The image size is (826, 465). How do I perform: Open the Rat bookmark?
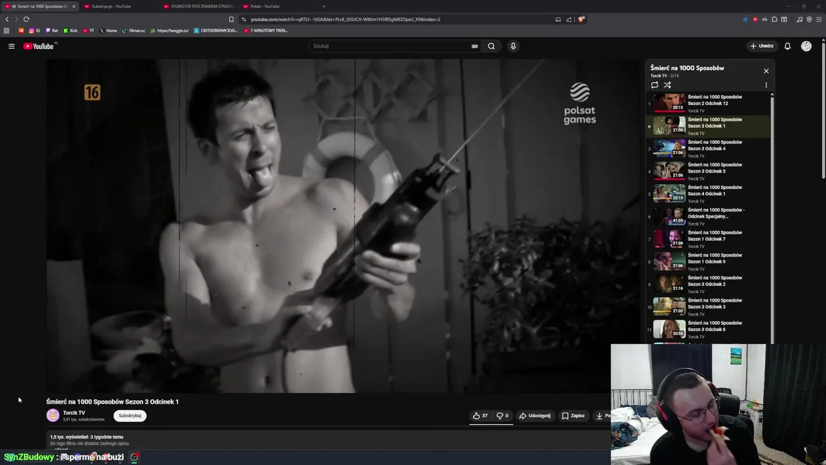(x=52, y=30)
